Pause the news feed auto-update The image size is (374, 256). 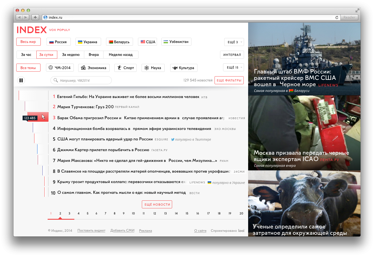pos(21,80)
